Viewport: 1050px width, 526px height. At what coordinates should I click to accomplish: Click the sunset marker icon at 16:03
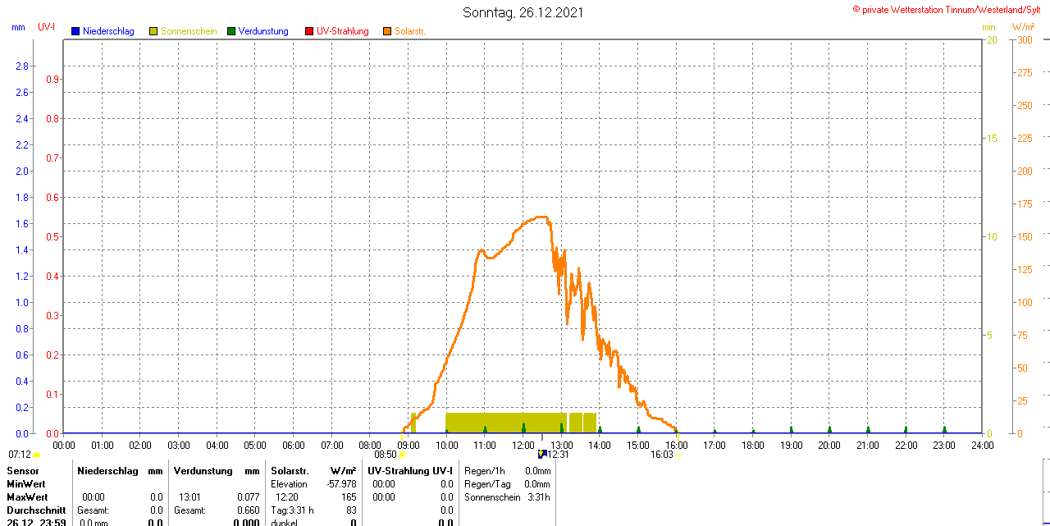[677, 455]
